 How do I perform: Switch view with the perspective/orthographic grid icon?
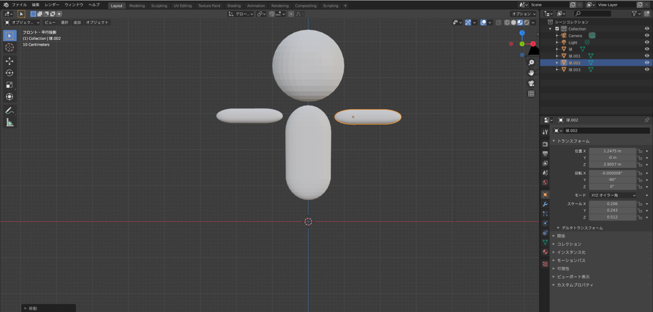tap(531, 94)
